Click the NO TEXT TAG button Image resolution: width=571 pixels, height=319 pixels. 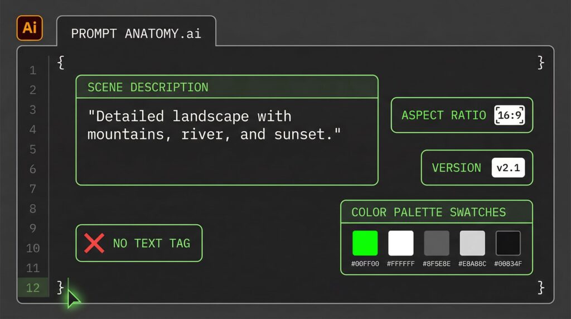tap(139, 243)
